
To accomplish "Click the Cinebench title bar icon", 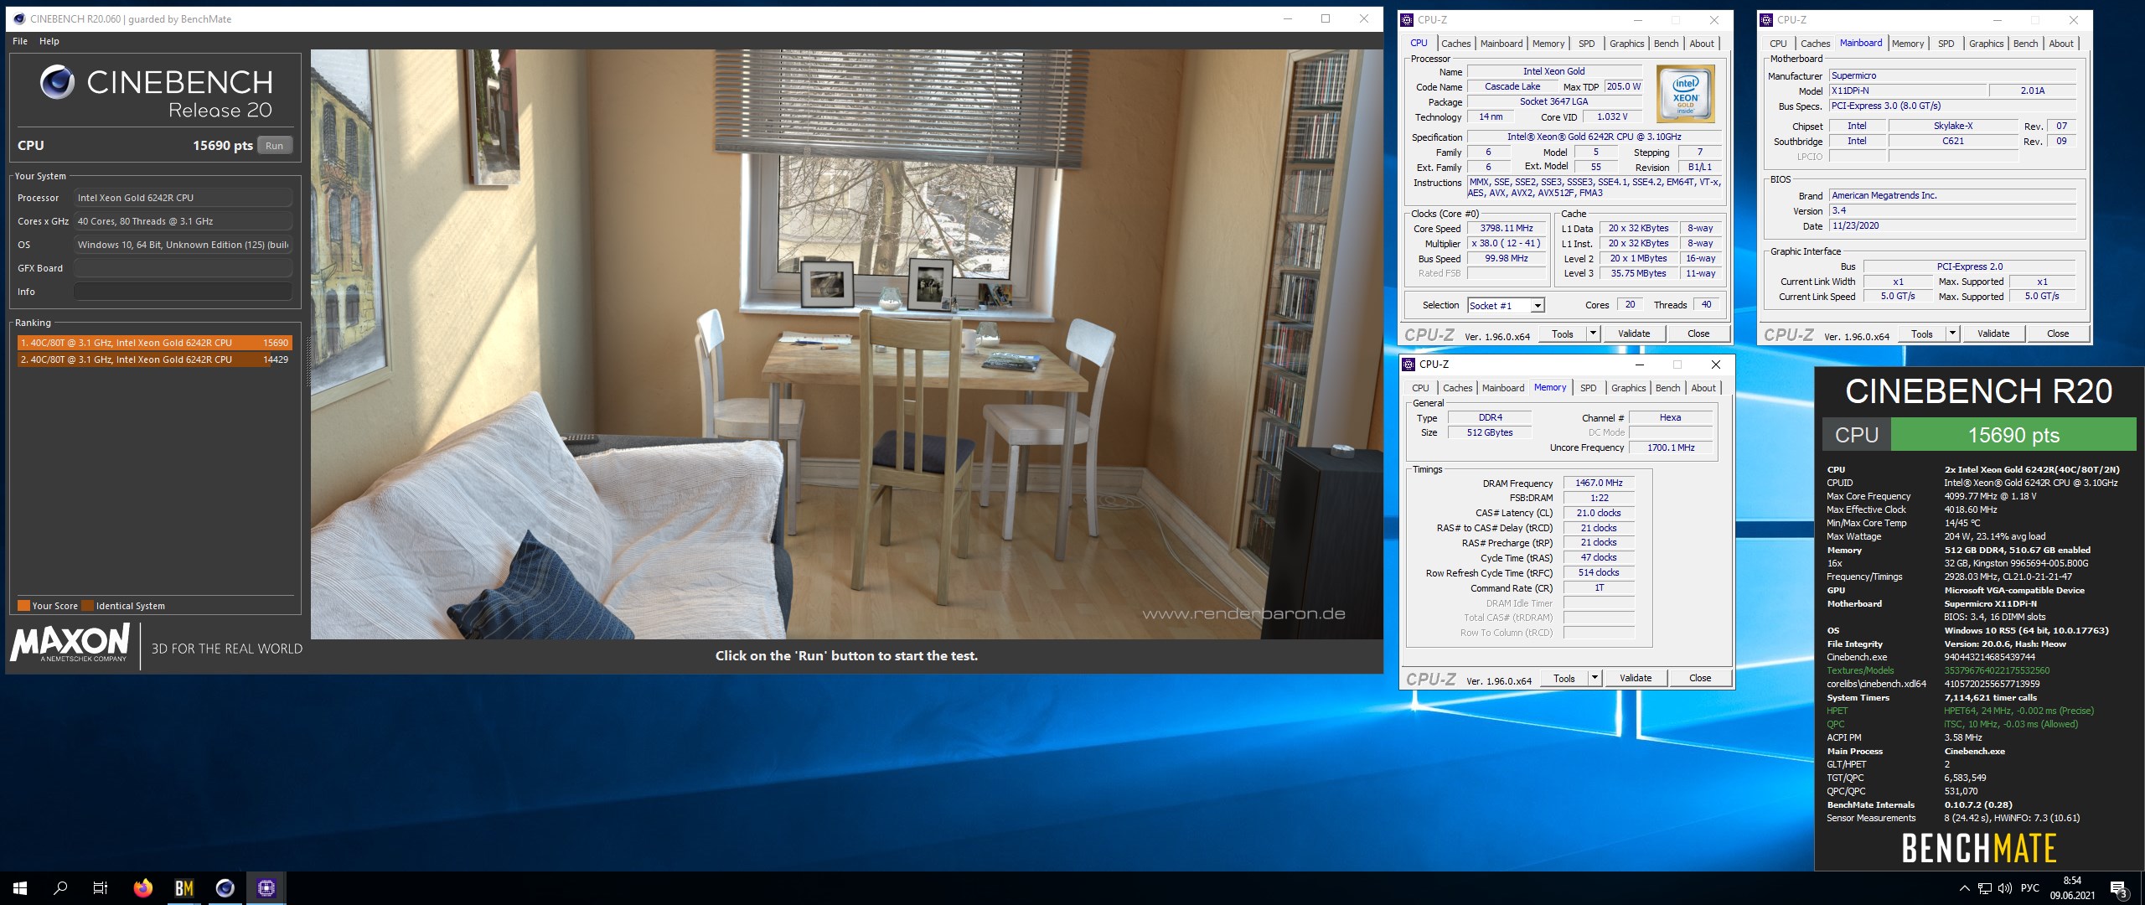I will click(x=18, y=18).
